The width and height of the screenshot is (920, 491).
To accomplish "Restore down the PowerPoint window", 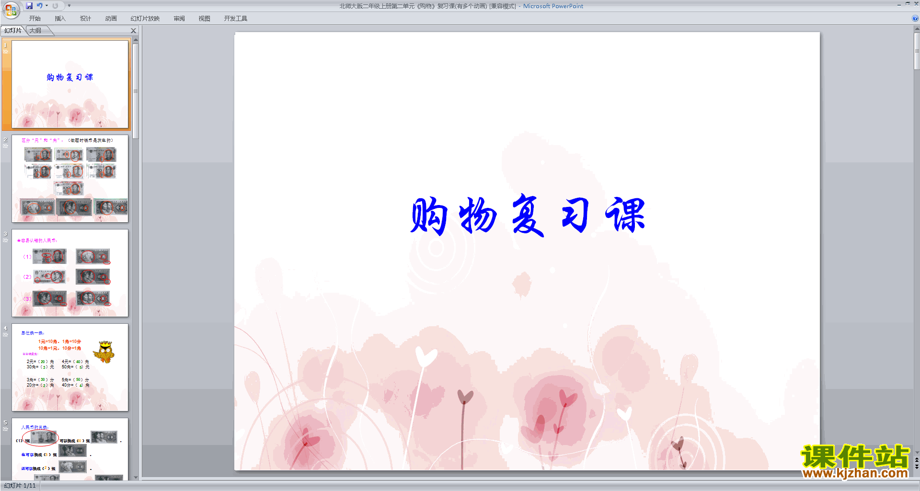I will coord(908,4).
